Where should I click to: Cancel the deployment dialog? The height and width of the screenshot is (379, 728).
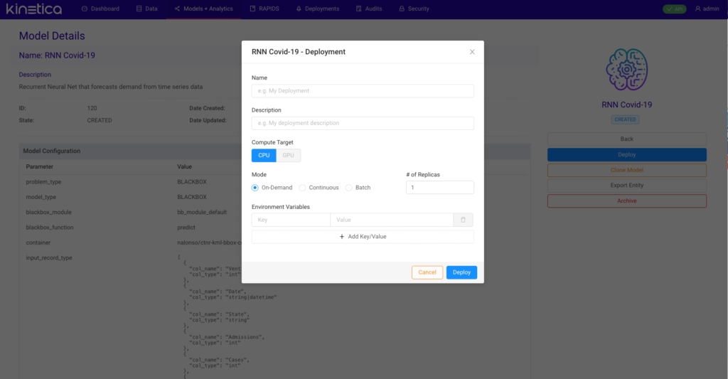[427, 272]
